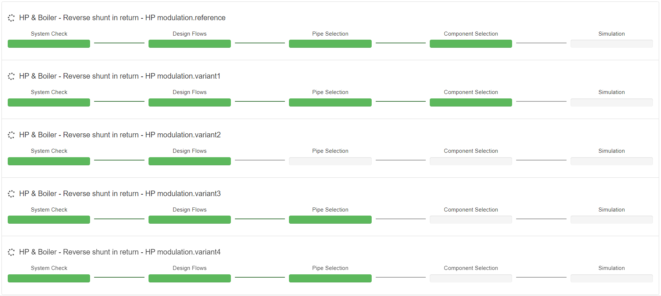Image resolution: width=661 pixels, height=296 pixels.
Task: Click variant3 empty Component Selection bar
Action: coord(471,220)
